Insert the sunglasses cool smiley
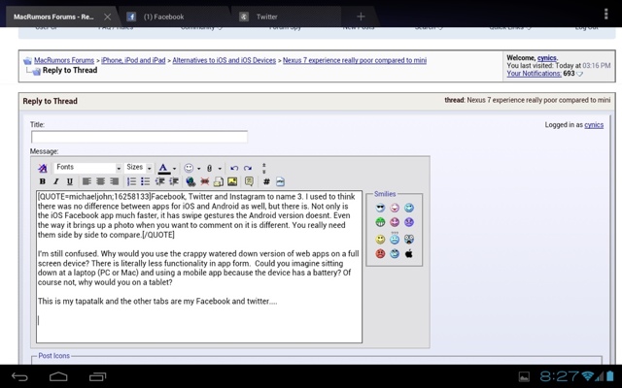622x388 pixels. pos(380,208)
